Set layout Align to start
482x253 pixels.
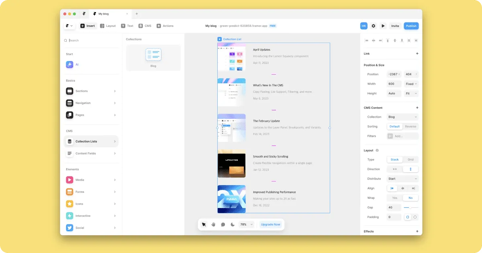click(x=392, y=188)
